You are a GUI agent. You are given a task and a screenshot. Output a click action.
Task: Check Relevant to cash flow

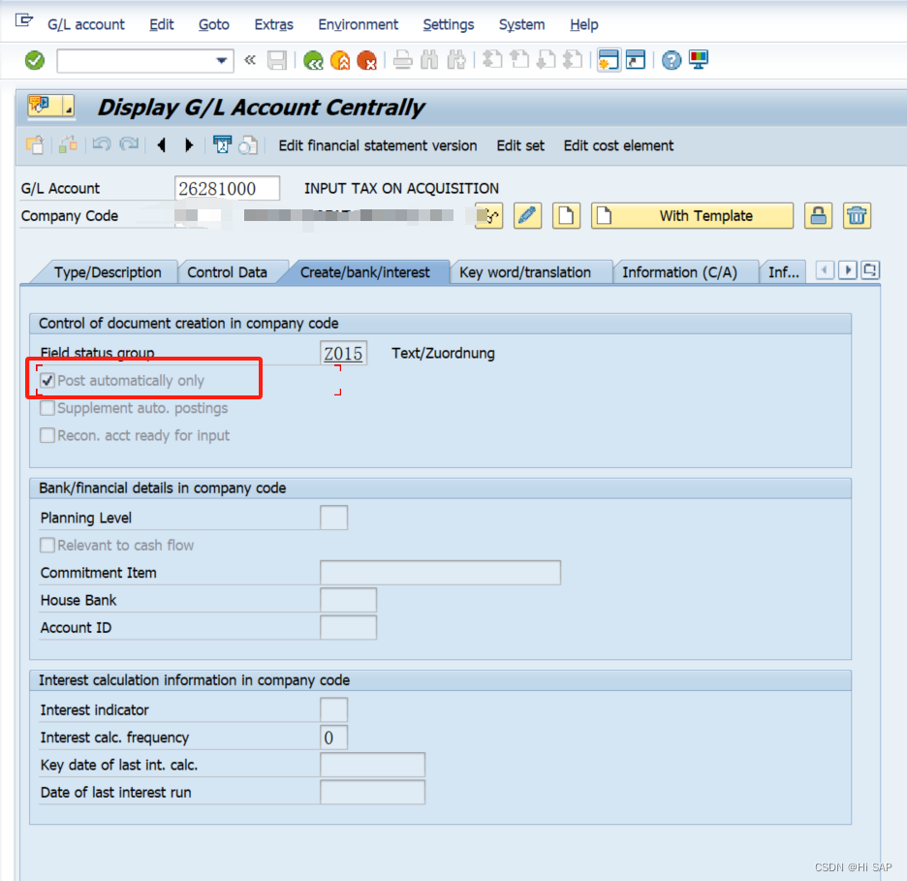(x=47, y=545)
